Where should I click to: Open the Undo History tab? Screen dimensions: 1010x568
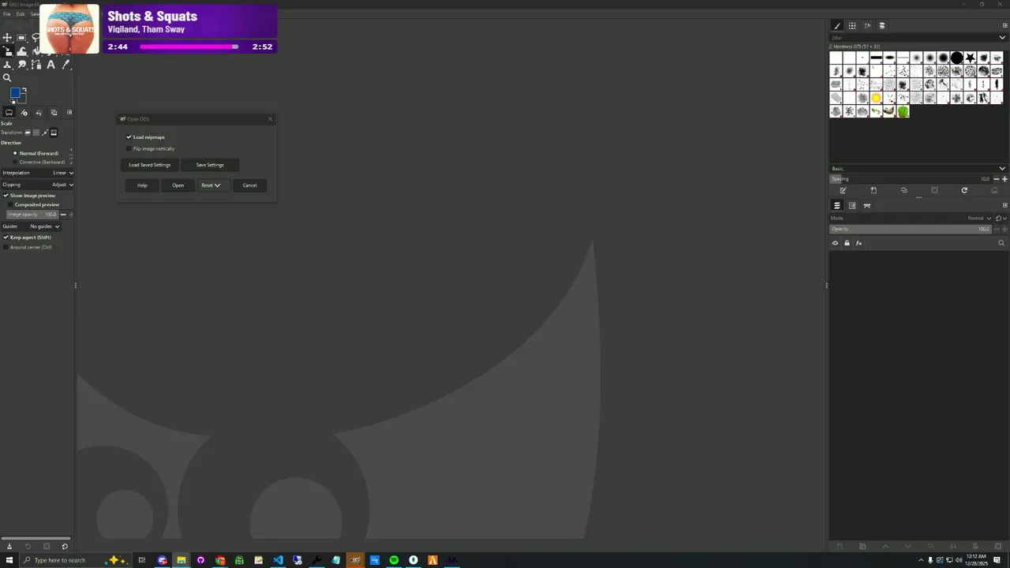coord(39,113)
